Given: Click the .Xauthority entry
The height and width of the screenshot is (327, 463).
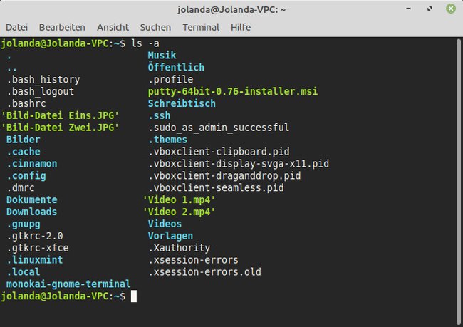Looking at the screenshot, I should tap(180, 248).
